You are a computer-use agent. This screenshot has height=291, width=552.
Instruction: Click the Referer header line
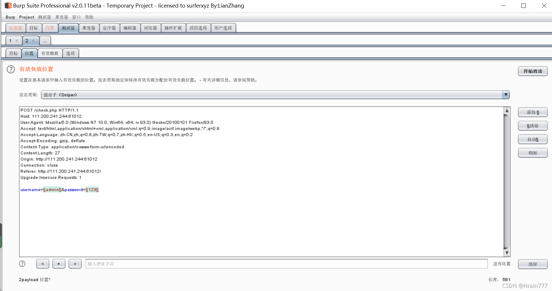pyautogui.click(x=61, y=171)
